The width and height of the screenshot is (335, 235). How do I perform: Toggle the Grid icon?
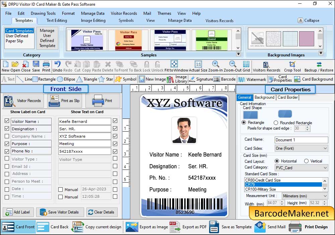[x=246, y=64]
